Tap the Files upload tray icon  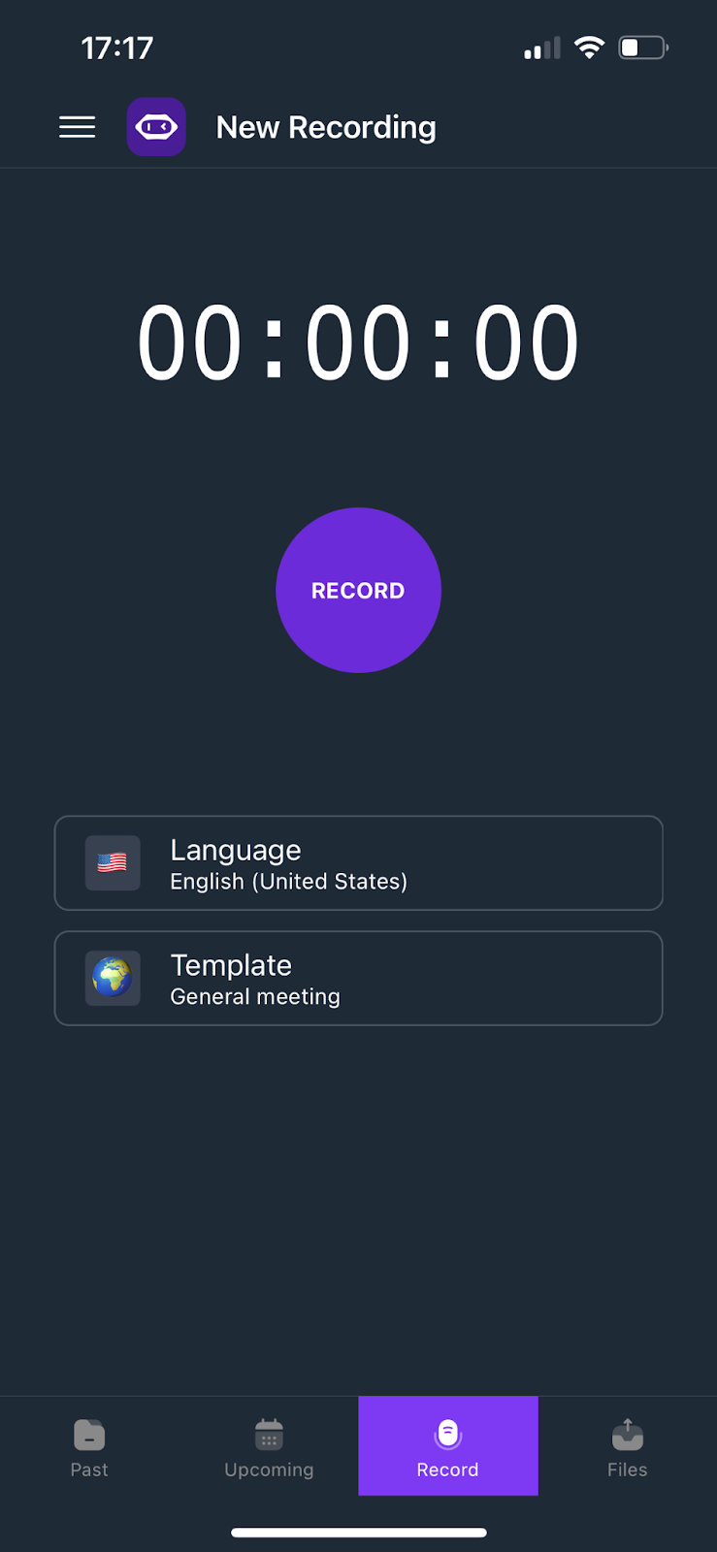[x=627, y=1435]
